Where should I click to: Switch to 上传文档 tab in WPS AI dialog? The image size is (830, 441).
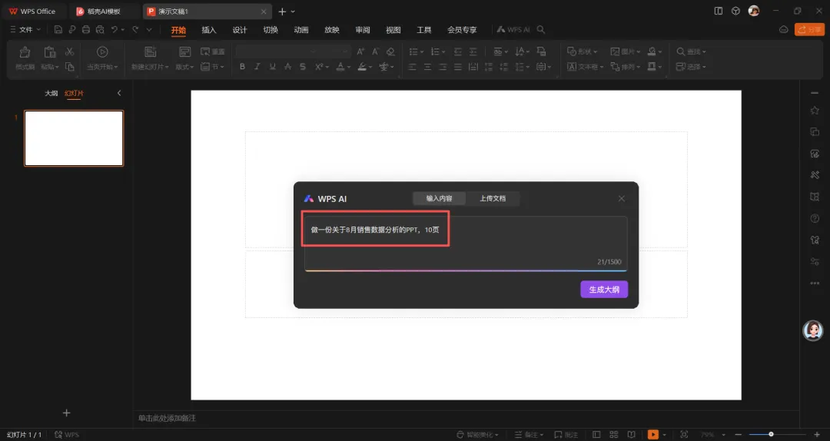click(x=493, y=198)
